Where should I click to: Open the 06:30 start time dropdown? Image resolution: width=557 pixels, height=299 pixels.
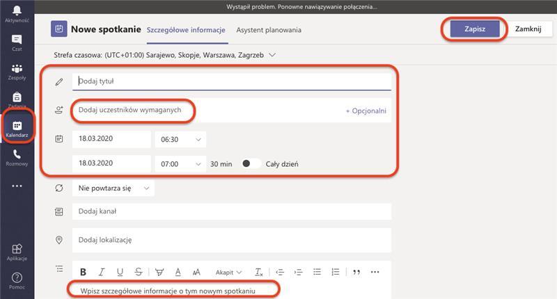[x=180, y=139]
